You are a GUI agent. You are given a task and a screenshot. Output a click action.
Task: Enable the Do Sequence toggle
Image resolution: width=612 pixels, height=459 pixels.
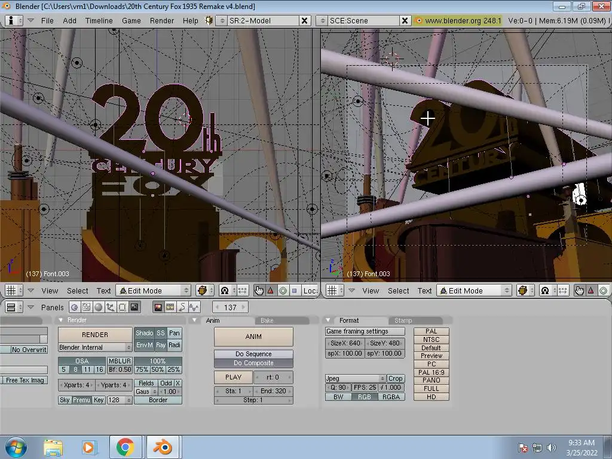(253, 354)
